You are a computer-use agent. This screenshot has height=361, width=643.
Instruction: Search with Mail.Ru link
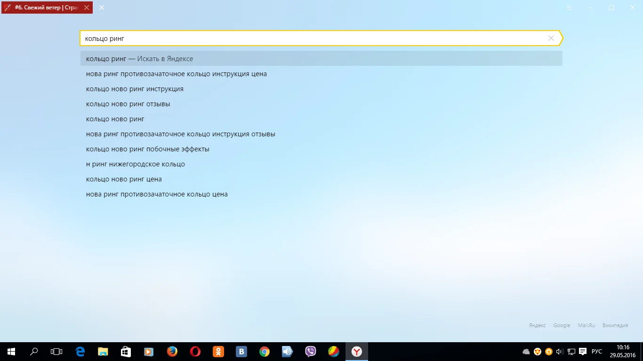587,325
